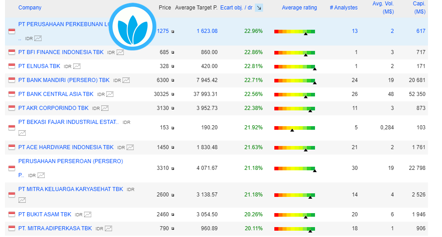Open the chart icon for PT Bukit Asam TBK
The width and height of the screenshot is (442, 237).
click(x=88, y=214)
